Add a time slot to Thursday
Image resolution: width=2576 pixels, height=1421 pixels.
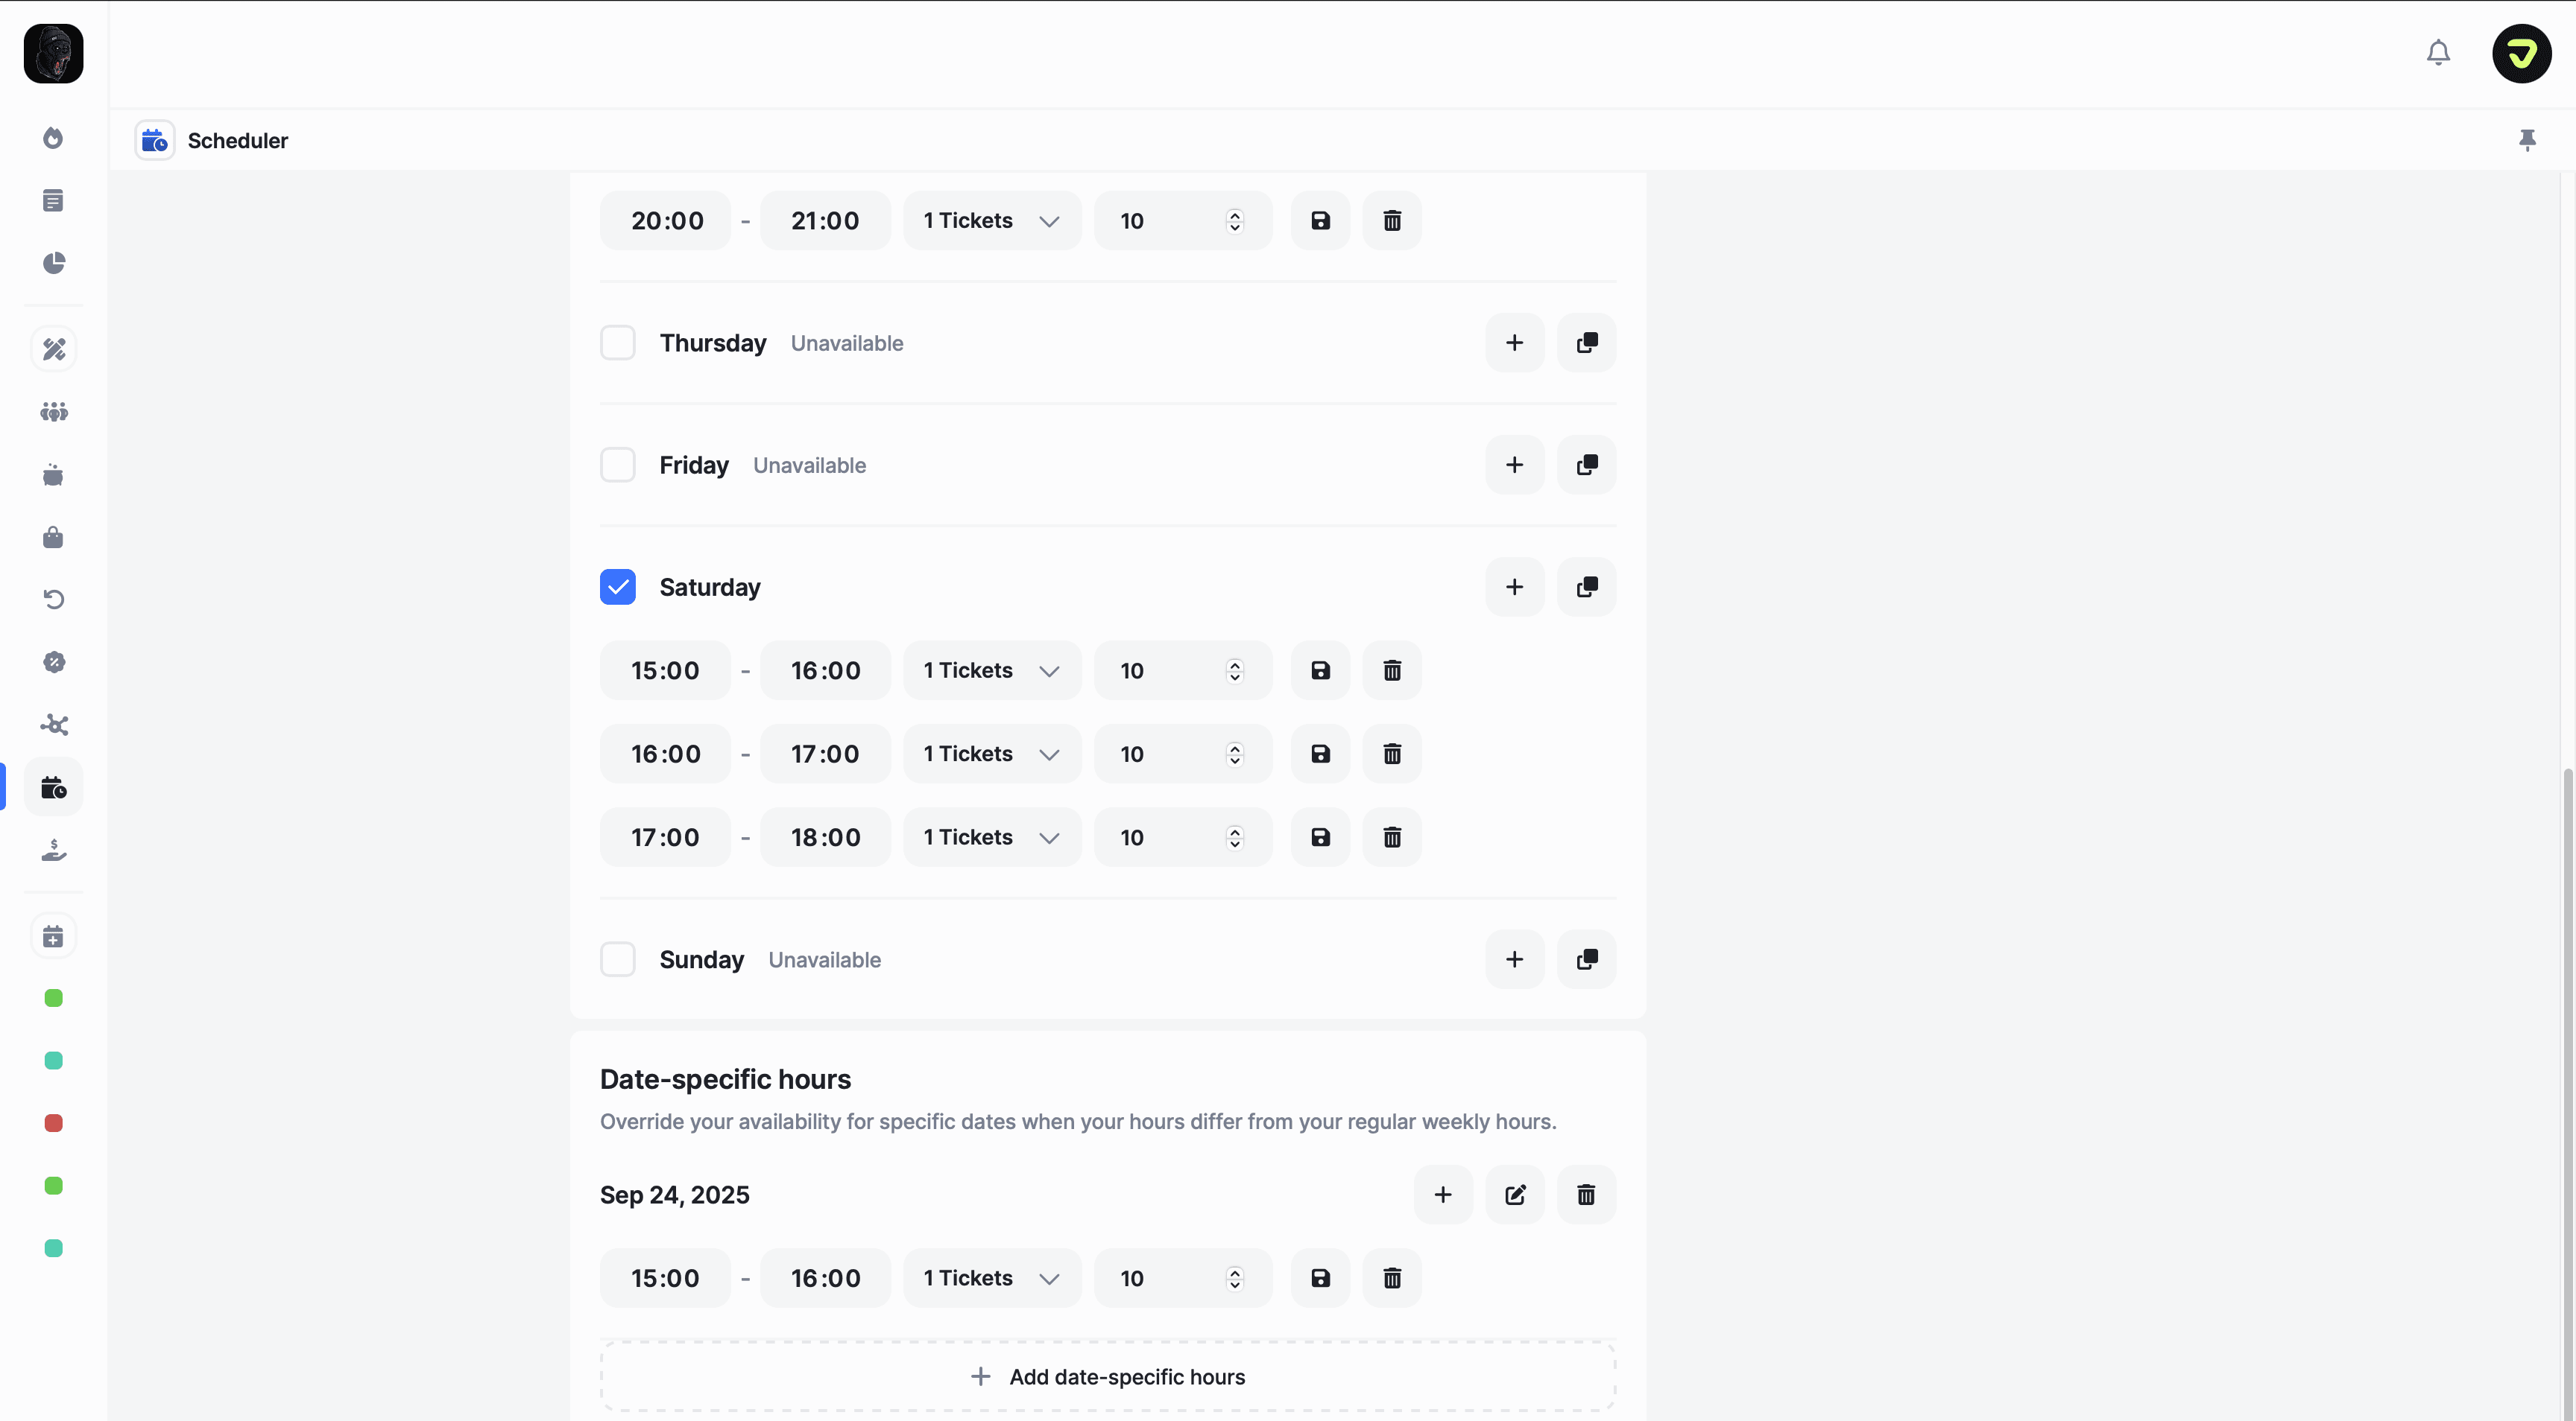tap(1514, 343)
